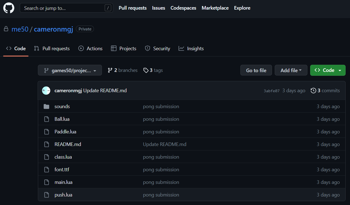Click the Go to file button
This screenshot has width=350, height=205.
point(256,70)
